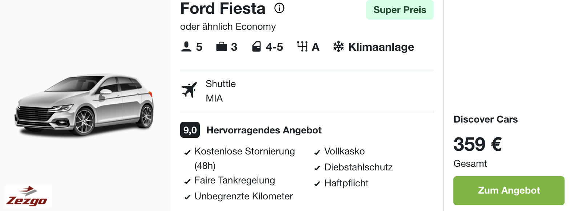
Task: Click the car door count icon
Action: (x=256, y=47)
